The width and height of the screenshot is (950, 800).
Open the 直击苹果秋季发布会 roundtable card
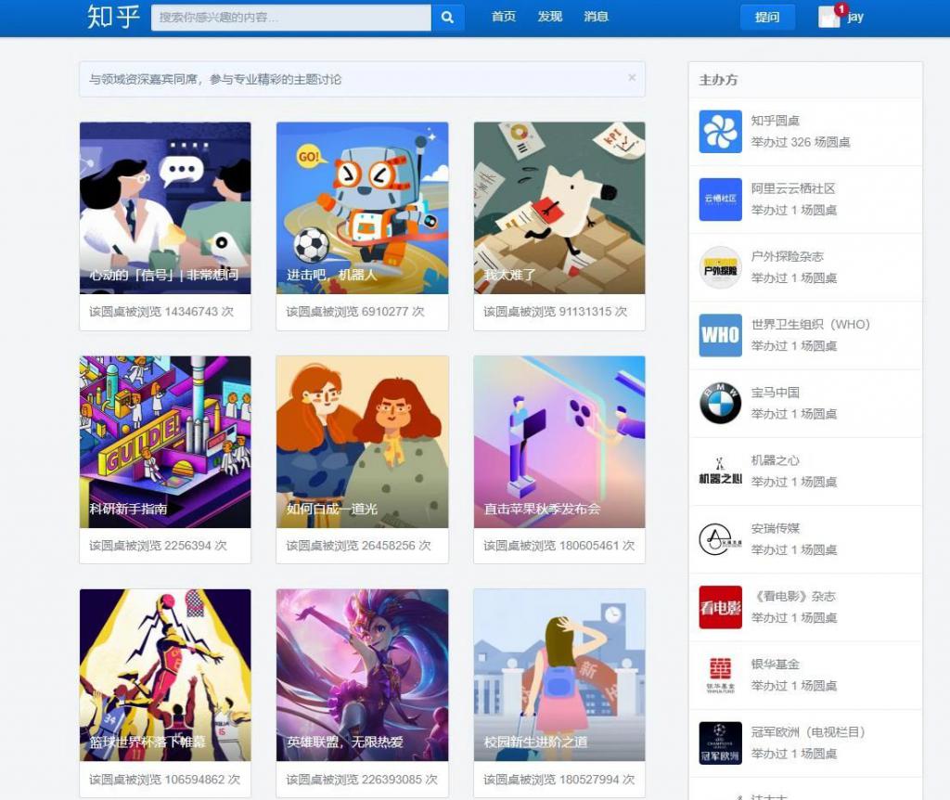(559, 442)
